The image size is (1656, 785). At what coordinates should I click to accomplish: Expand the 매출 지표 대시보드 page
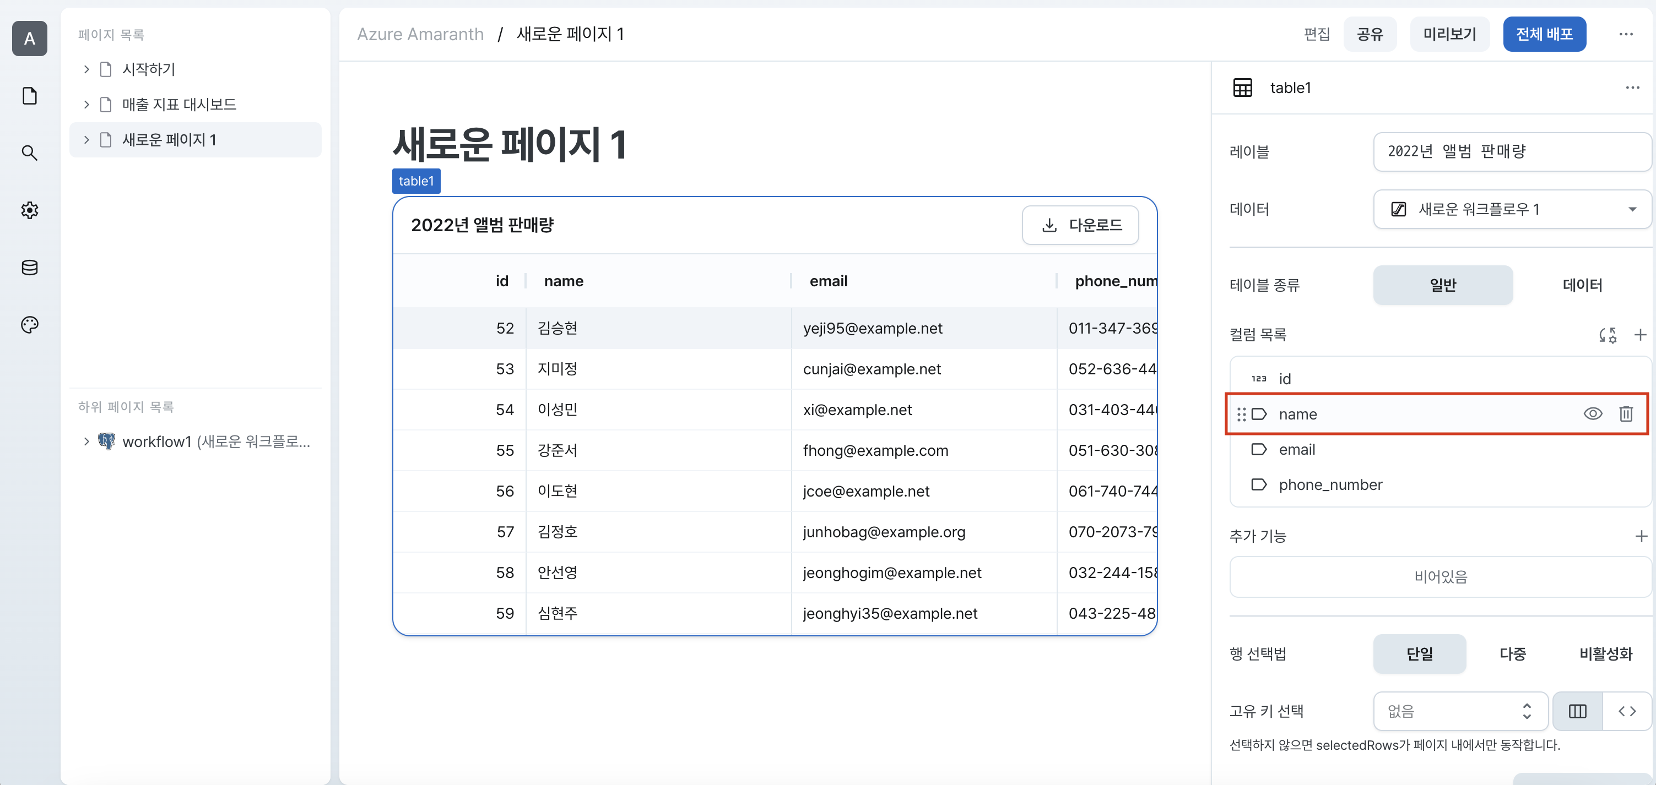tap(86, 105)
